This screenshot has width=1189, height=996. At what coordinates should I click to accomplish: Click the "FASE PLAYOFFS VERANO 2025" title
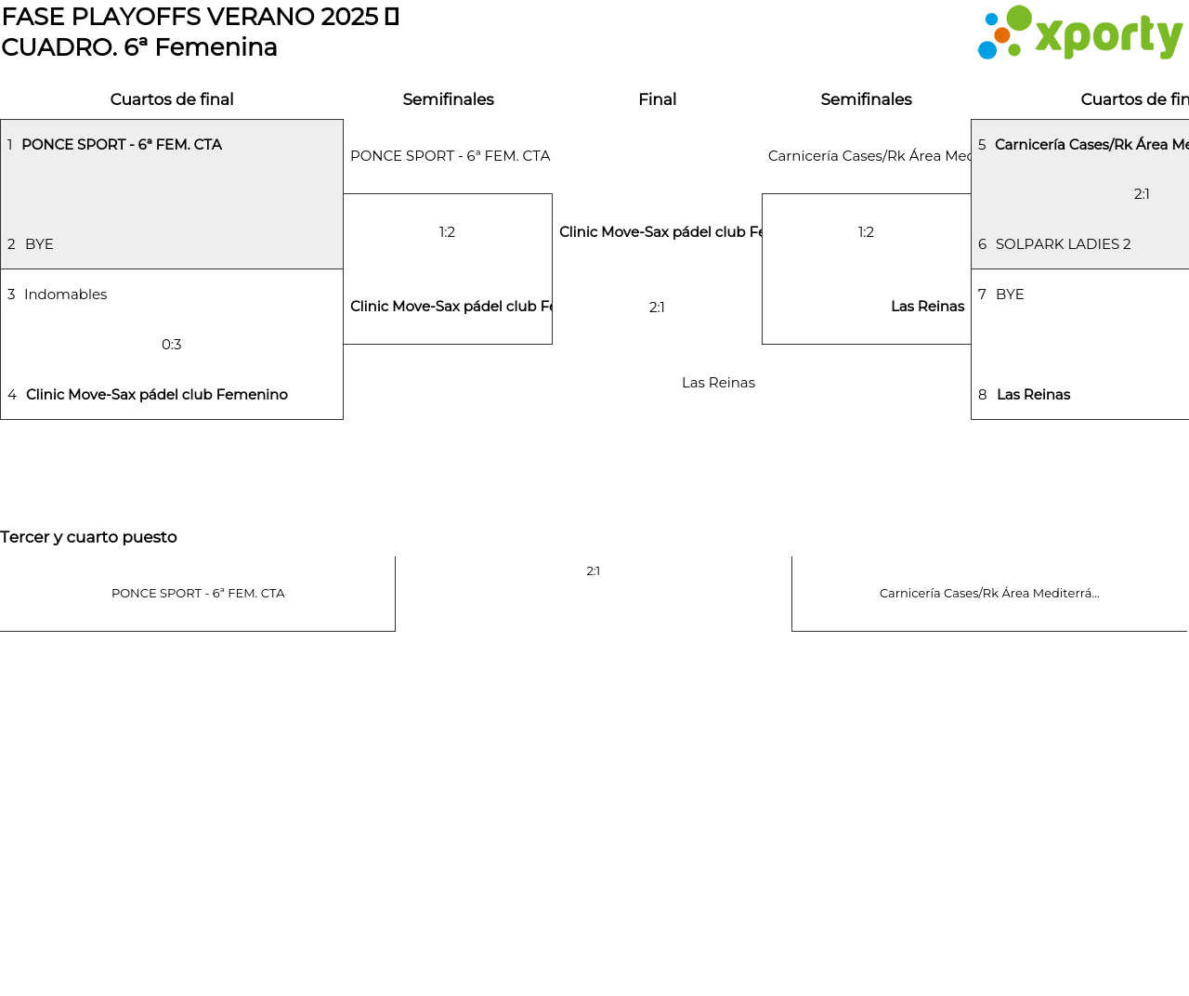(x=189, y=17)
